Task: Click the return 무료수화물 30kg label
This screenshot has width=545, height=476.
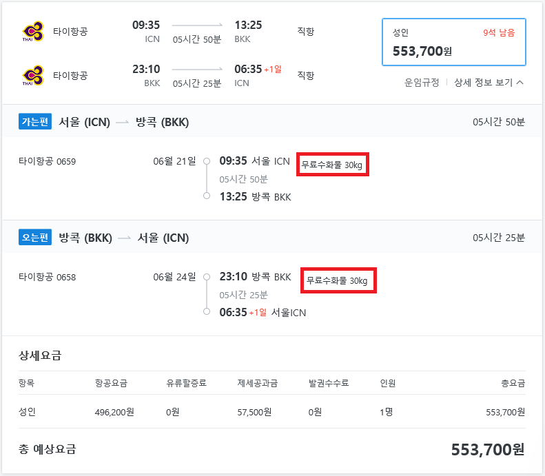Action: point(338,280)
